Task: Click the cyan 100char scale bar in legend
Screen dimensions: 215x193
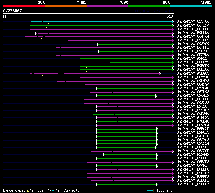Action: [x=150, y=190]
